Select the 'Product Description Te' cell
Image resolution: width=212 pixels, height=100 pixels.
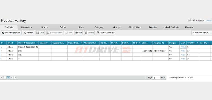coord(28,47)
